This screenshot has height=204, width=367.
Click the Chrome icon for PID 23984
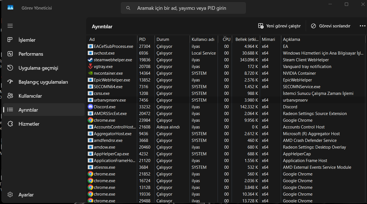coord(90,120)
